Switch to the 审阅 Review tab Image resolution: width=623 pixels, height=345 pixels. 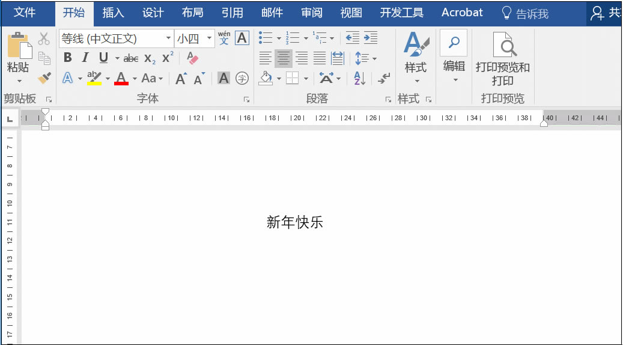pyautogui.click(x=312, y=13)
